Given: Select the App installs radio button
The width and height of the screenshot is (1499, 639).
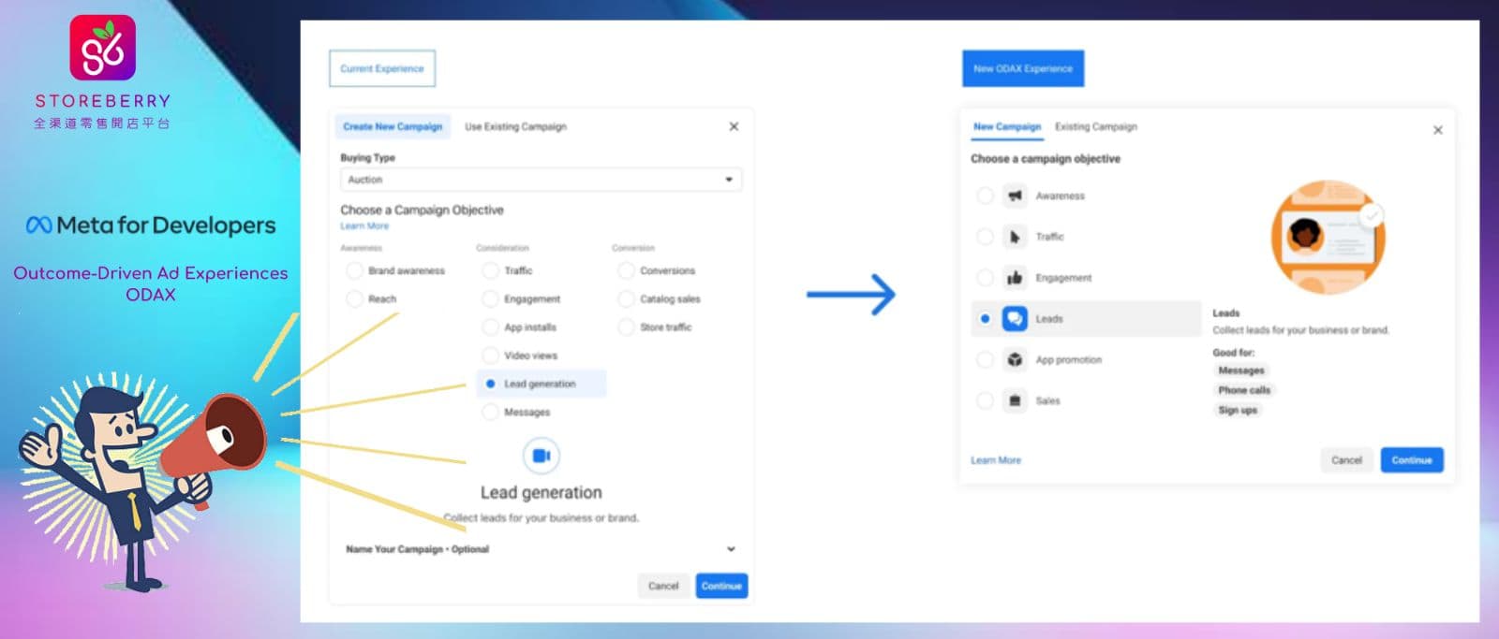Looking at the screenshot, I should 490,327.
